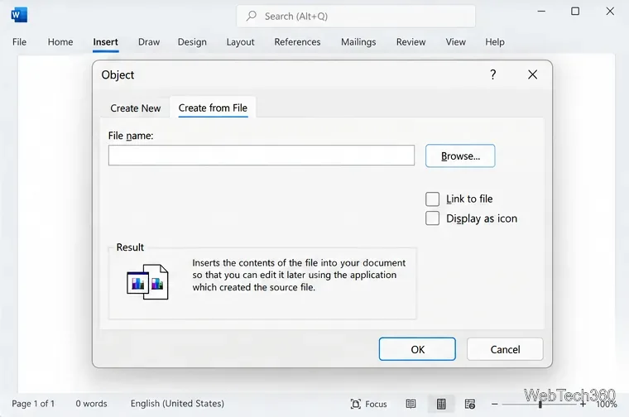Open the File menu
The height and width of the screenshot is (417, 629).
pos(19,41)
